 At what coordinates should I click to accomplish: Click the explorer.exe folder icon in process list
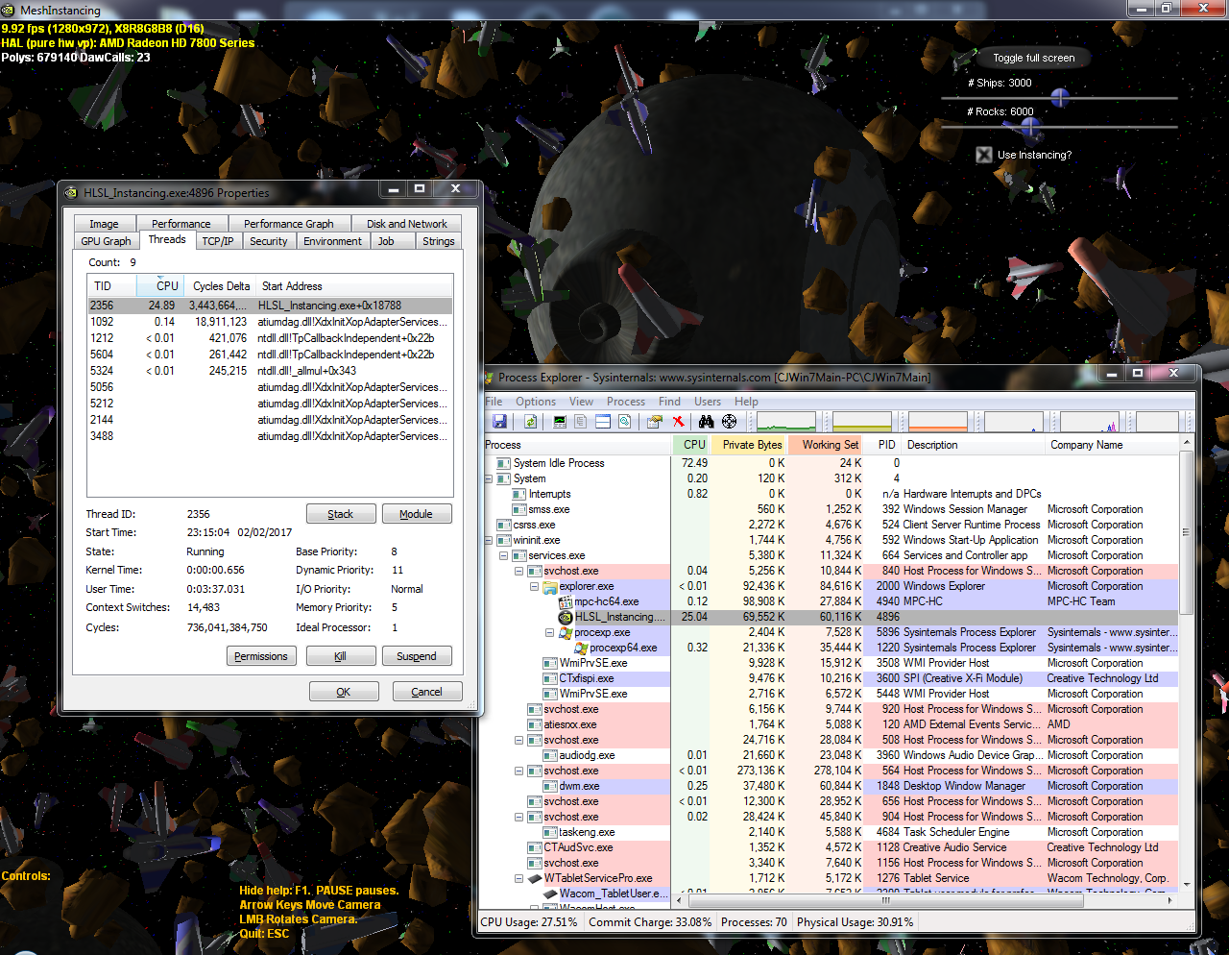click(551, 586)
